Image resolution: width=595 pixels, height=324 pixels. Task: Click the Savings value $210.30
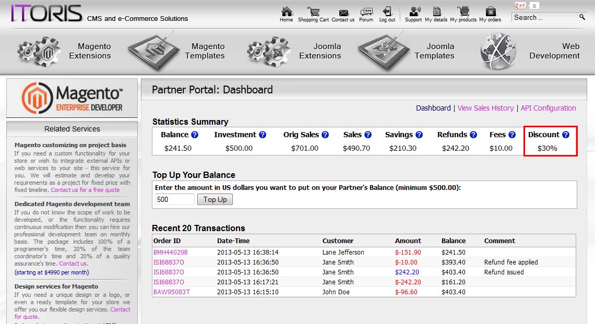402,148
